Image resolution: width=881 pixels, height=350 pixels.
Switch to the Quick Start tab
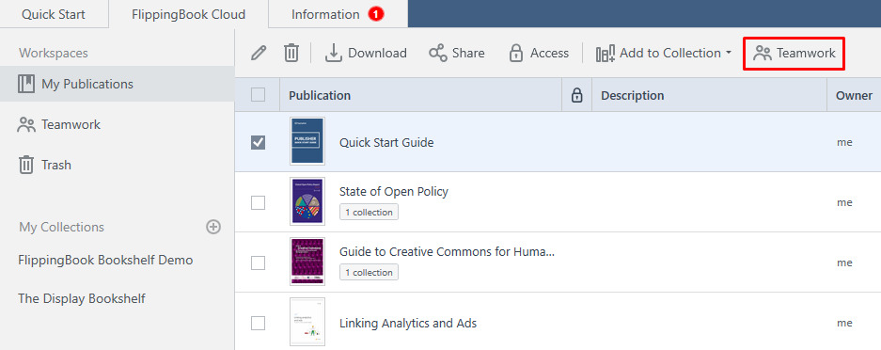[54, 15]
